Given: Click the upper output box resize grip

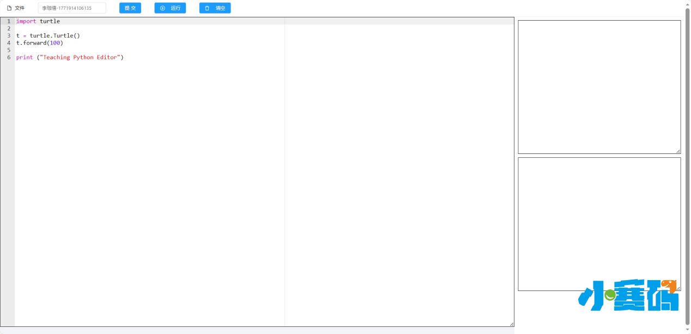Looking at the screenshot, I should click(678, 151).
